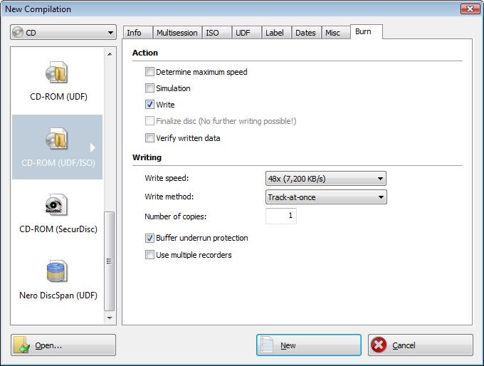Close the New Compilation dialog

pyautogui.click(x=470, y=9)
